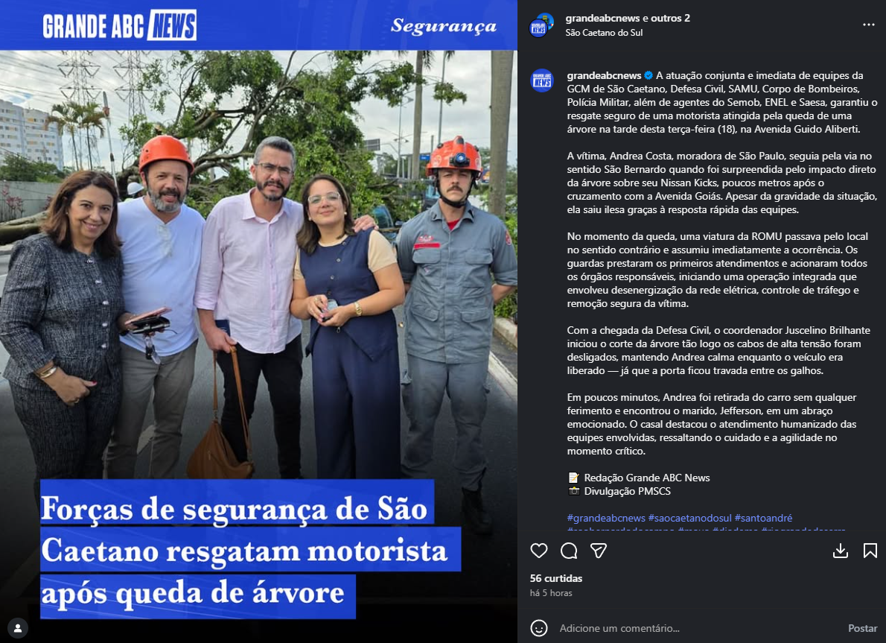Click the verified badge next to grandeabcnews

[648, 75]
